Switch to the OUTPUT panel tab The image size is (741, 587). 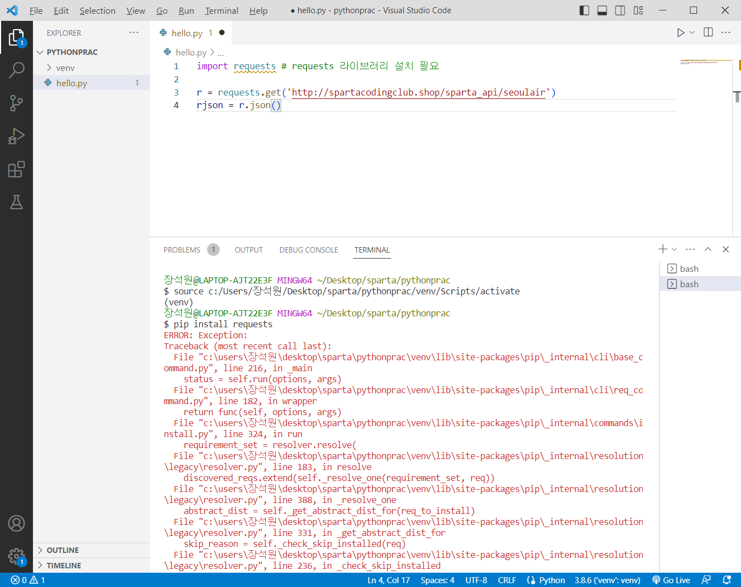(x=249, y=250)
